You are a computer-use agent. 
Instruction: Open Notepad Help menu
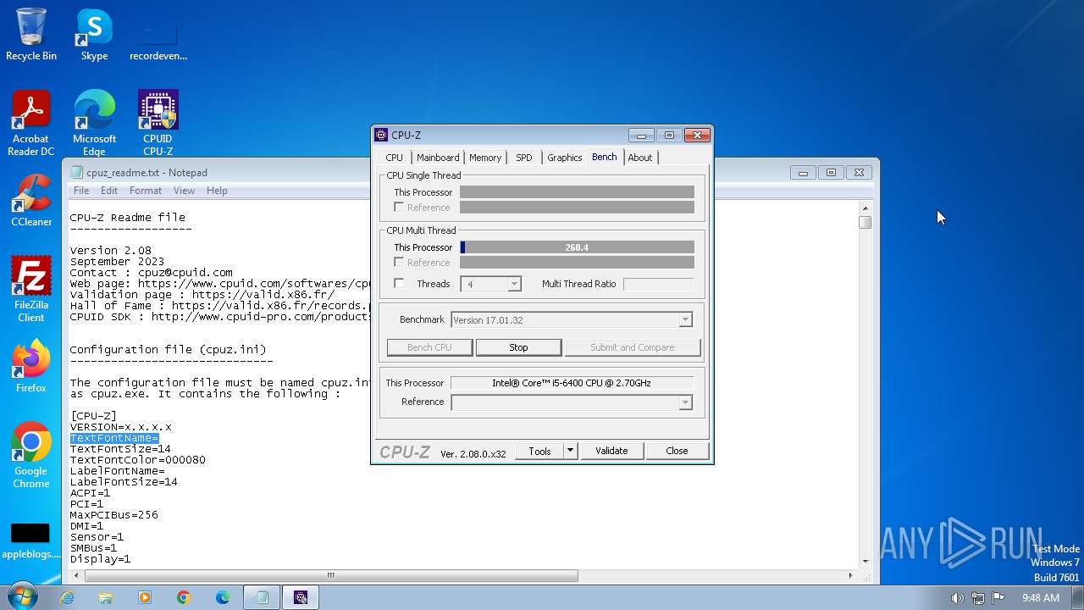click(217, 191)
